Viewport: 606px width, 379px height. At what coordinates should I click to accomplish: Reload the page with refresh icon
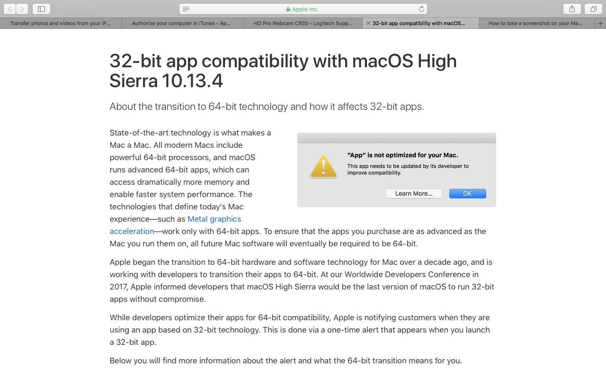click(421, 9)
